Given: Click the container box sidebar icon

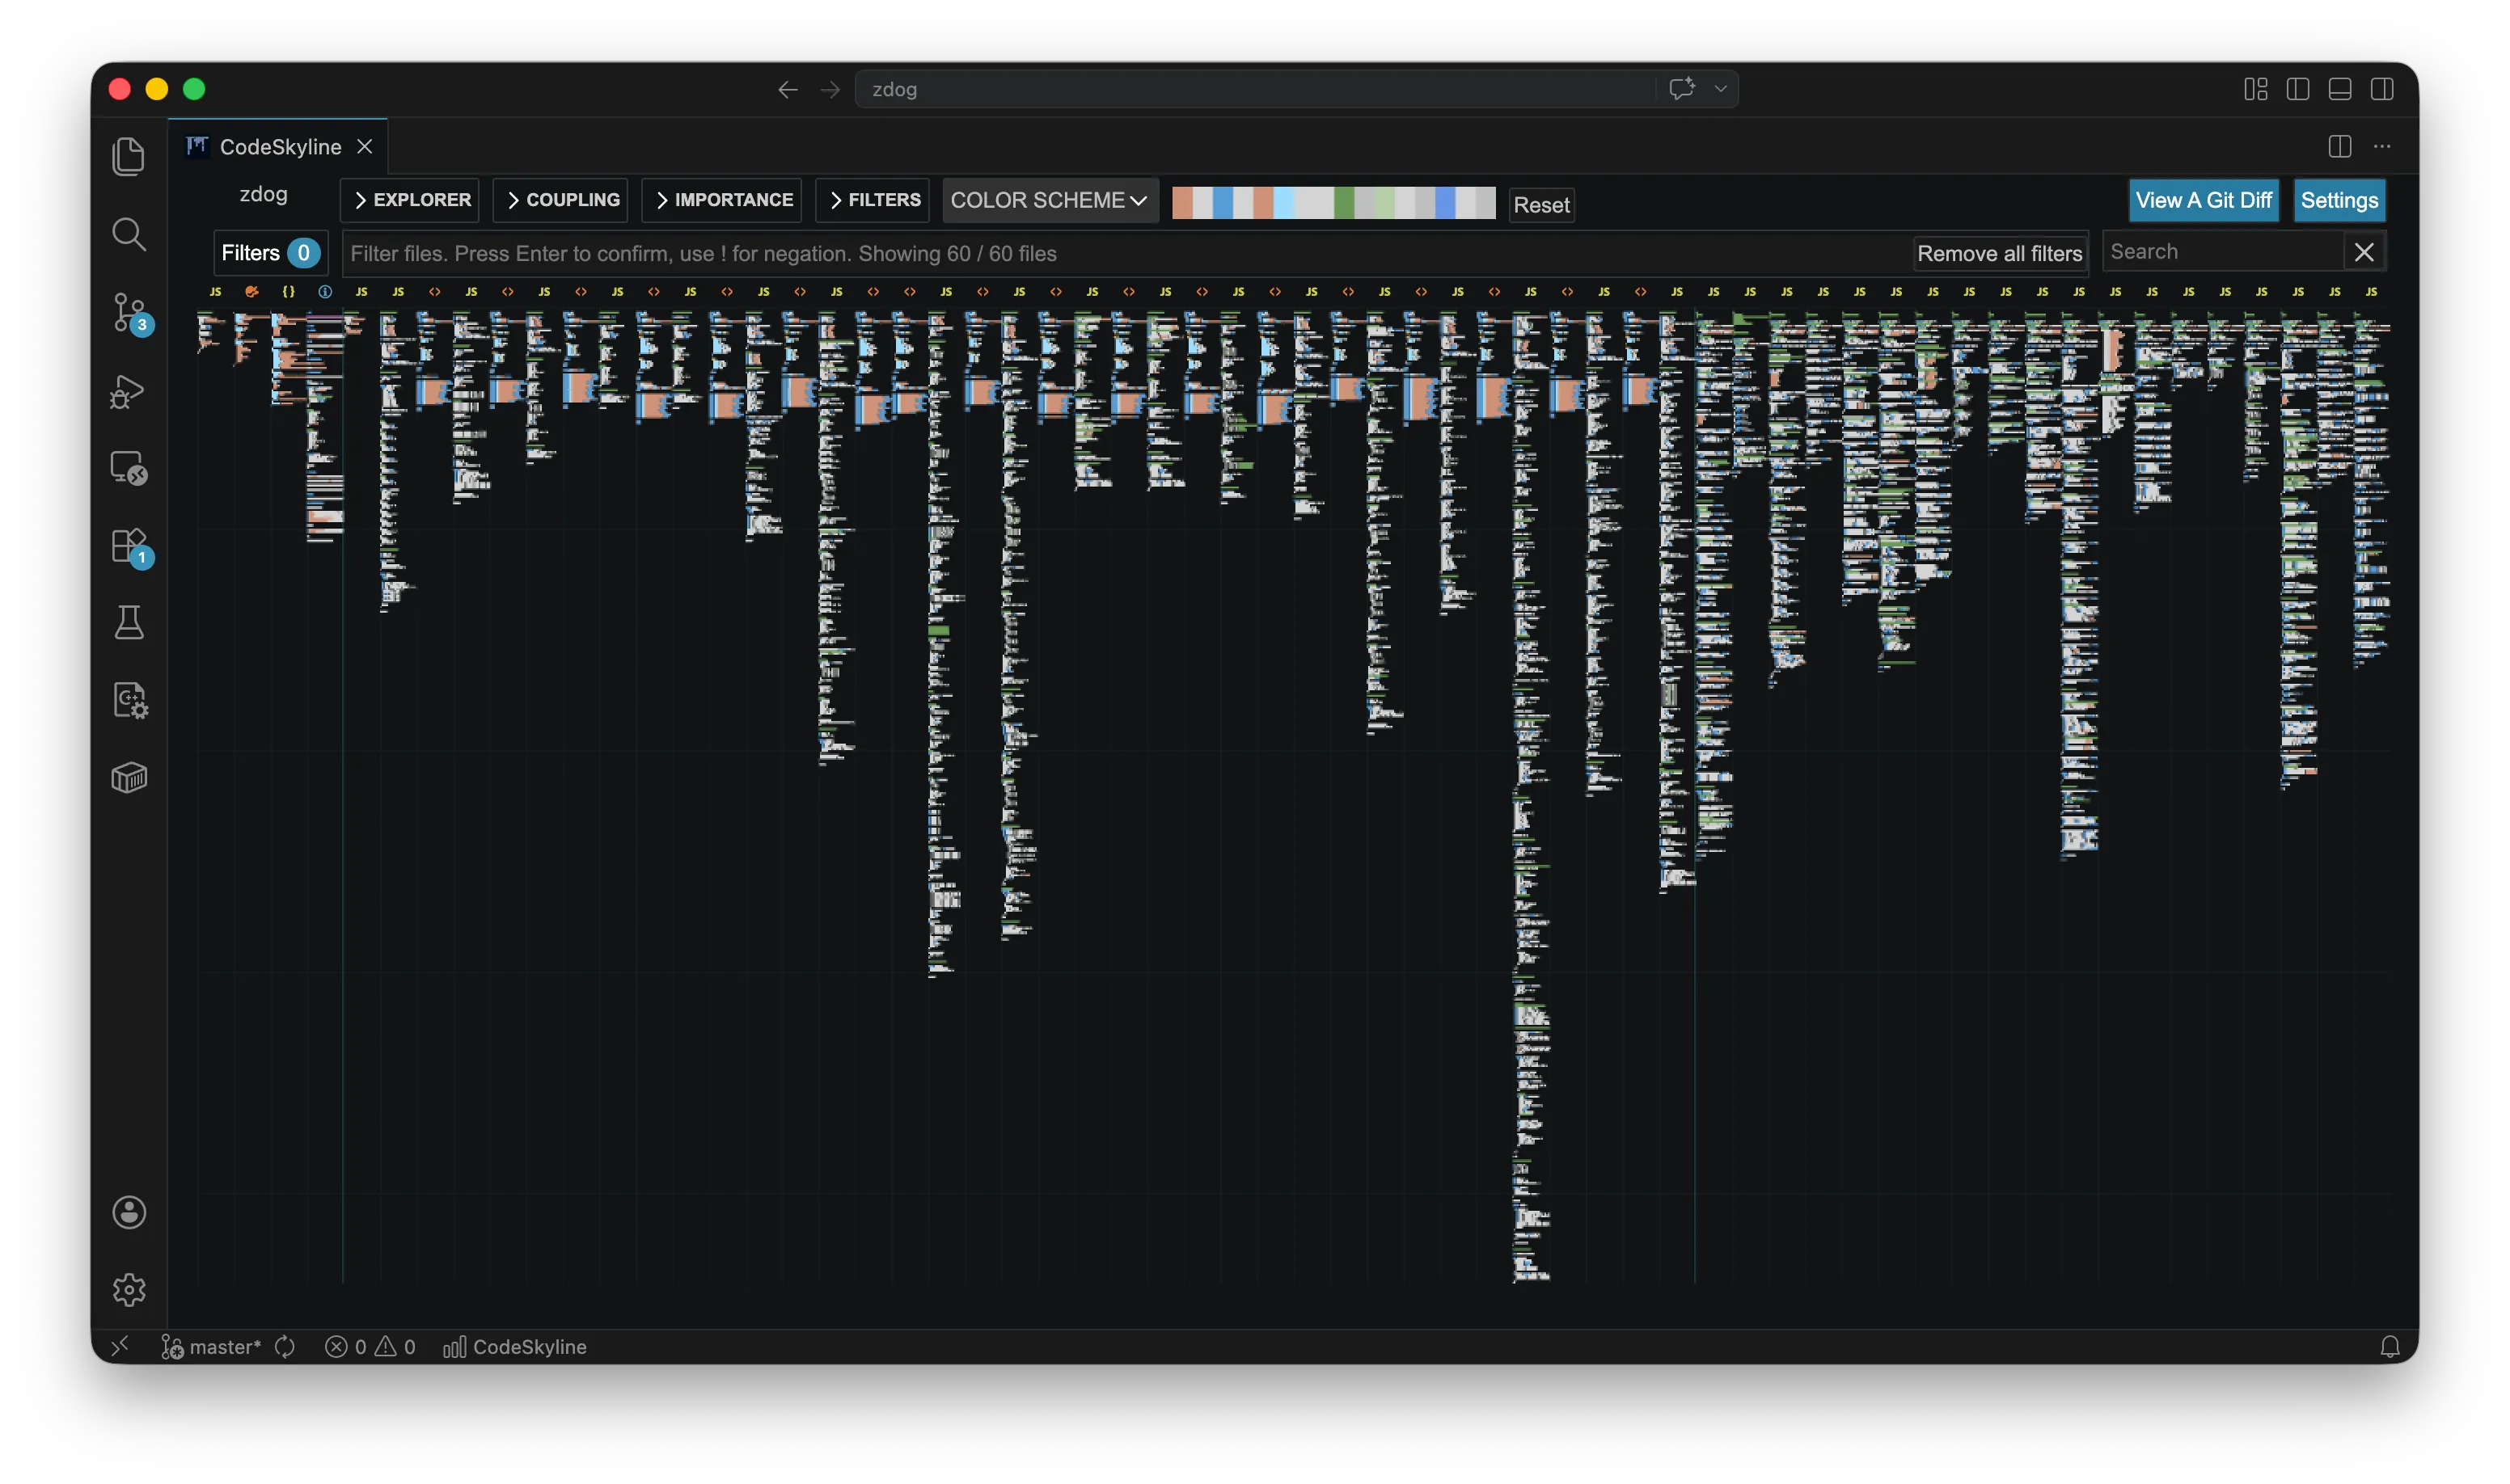Looking at the screenshot, I should click(129, 778).
